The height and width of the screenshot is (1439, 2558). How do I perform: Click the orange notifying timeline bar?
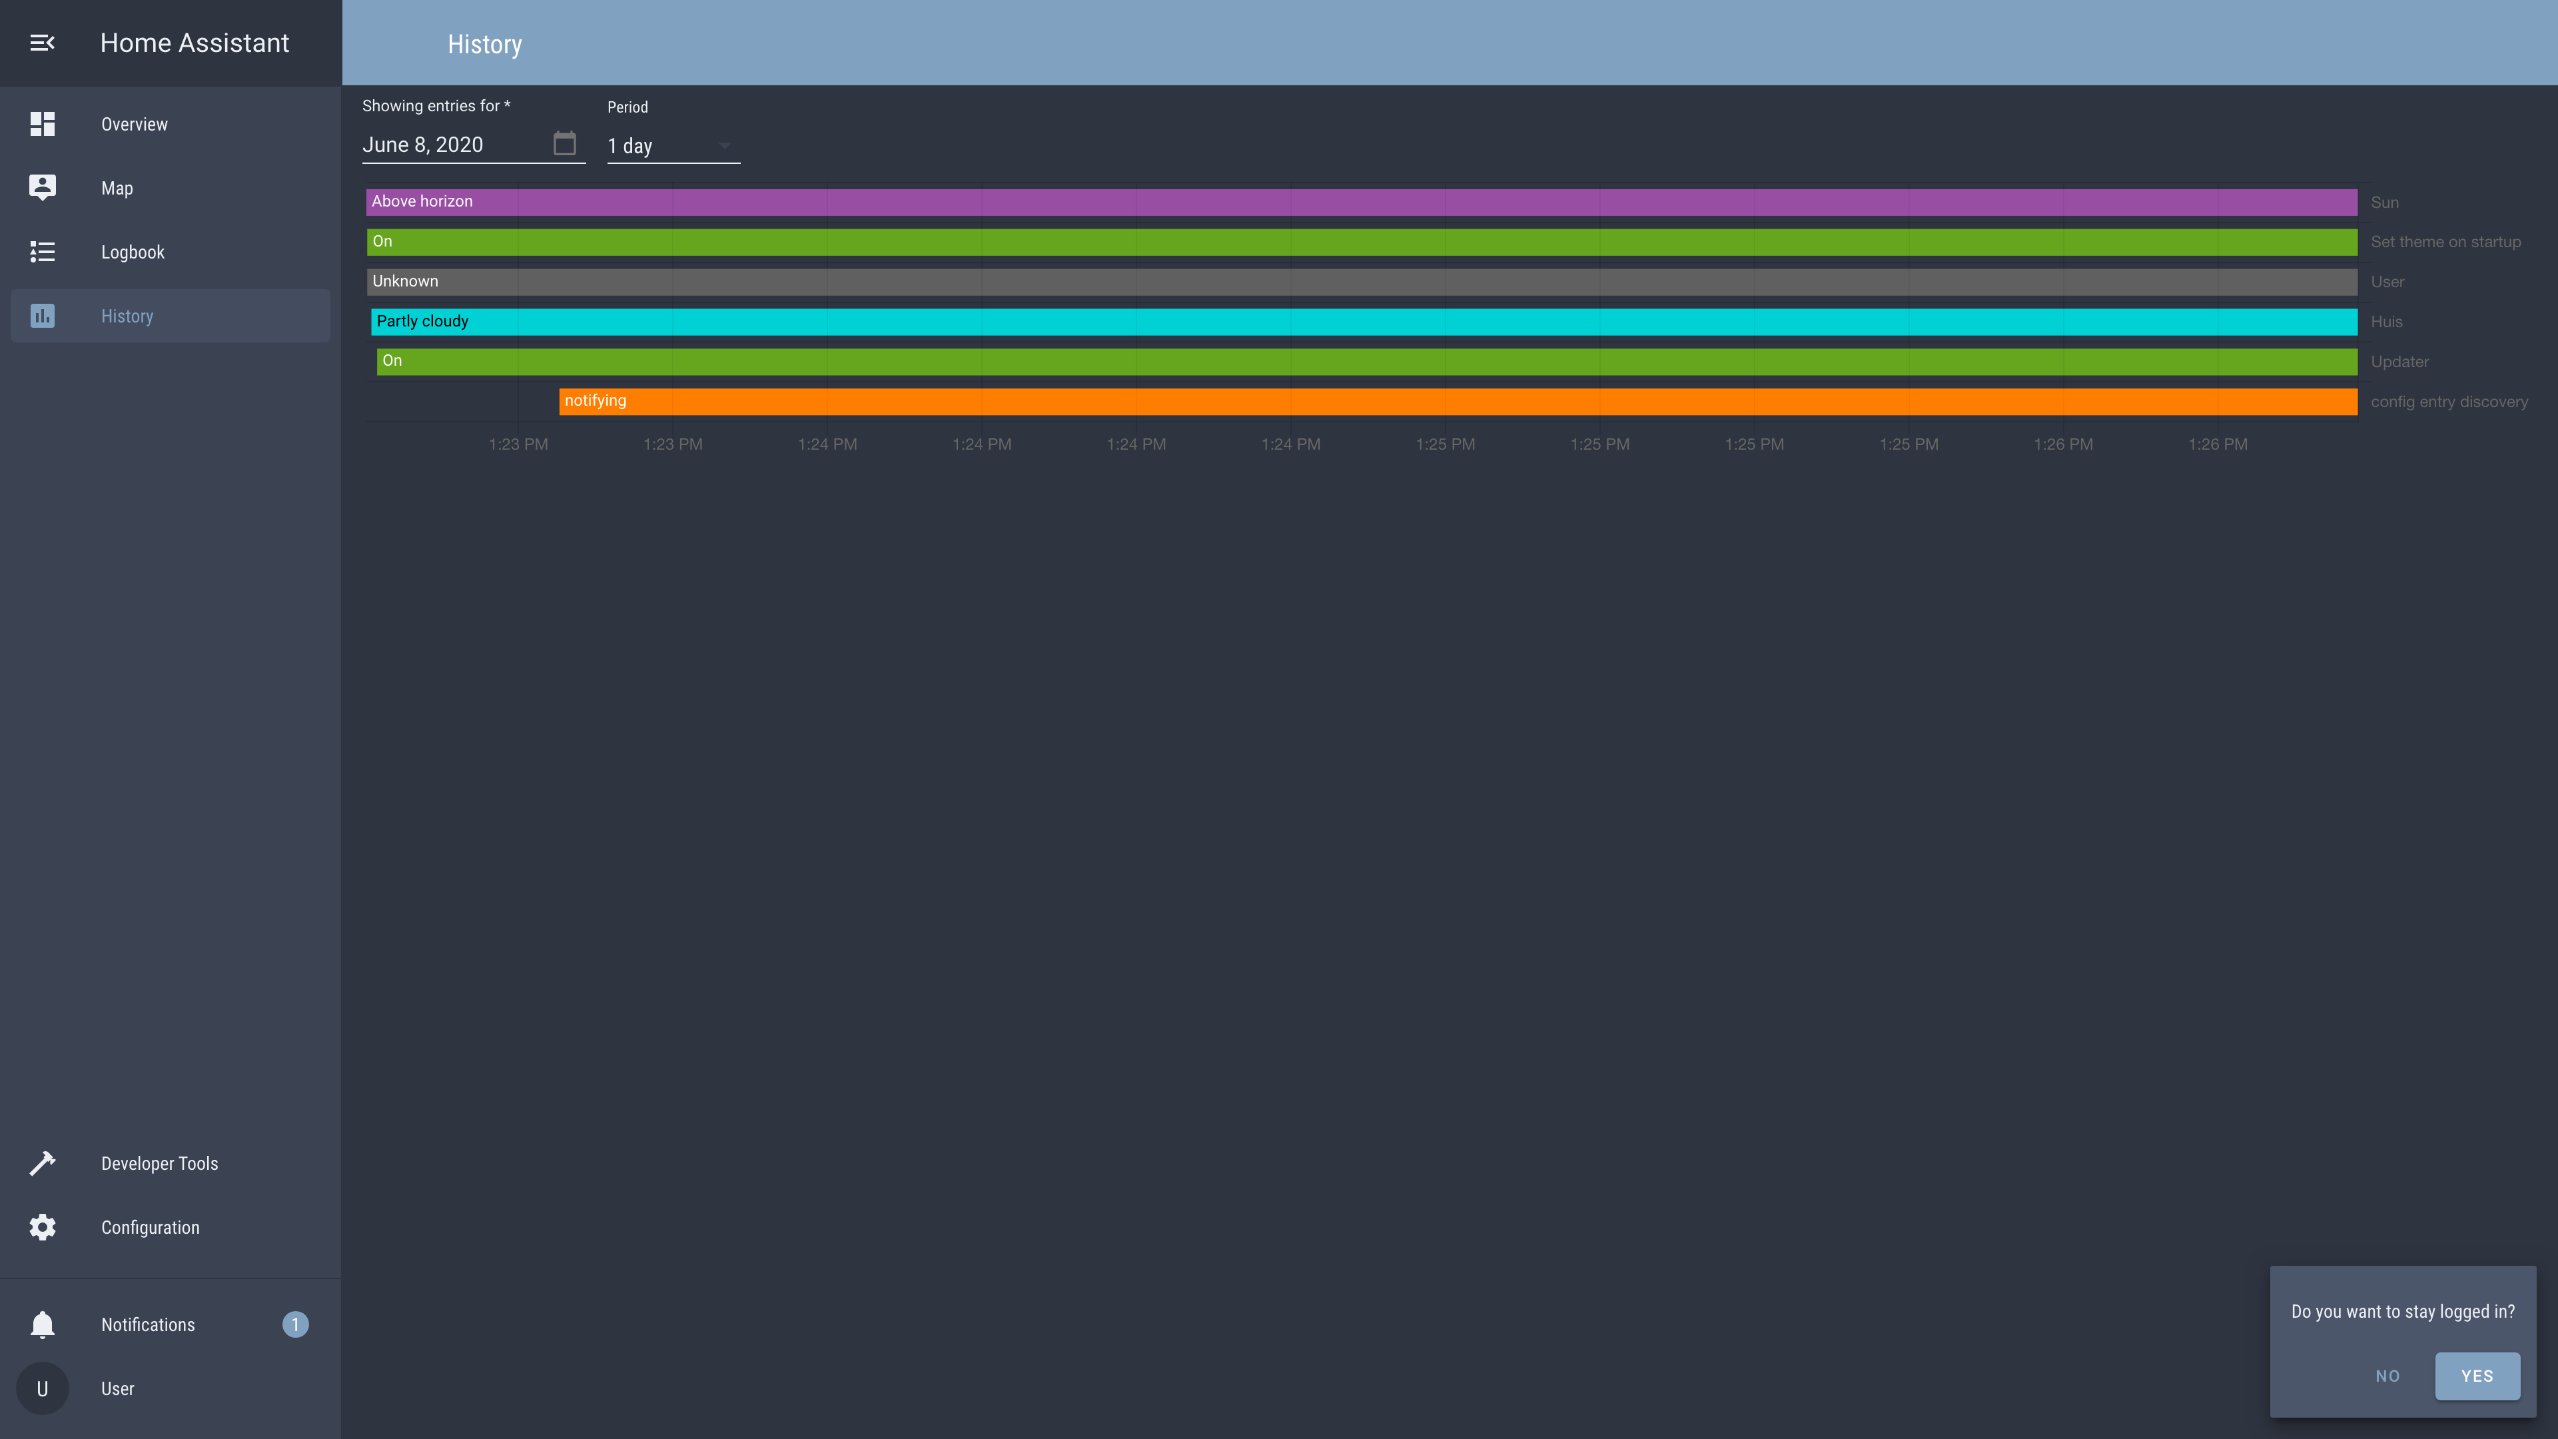[1458, 401]
